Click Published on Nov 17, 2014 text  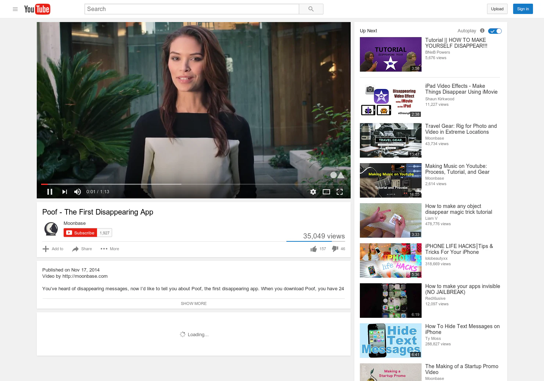(71, 270)
